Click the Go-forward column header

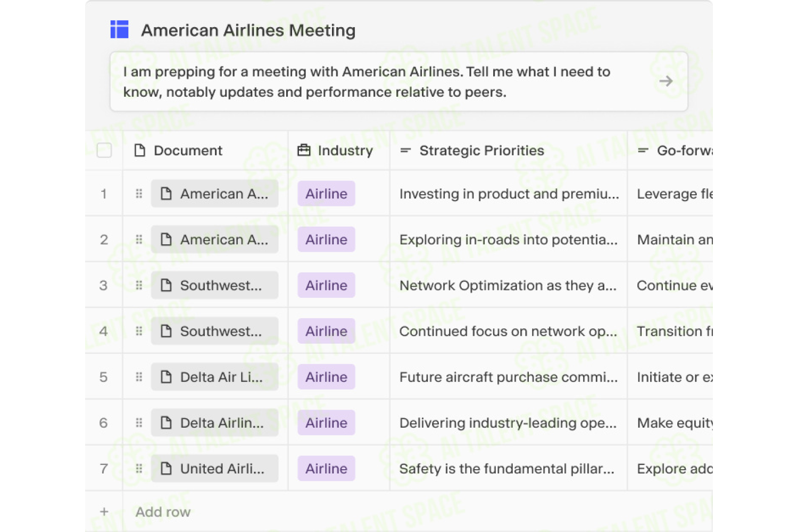tap(670, 151)
